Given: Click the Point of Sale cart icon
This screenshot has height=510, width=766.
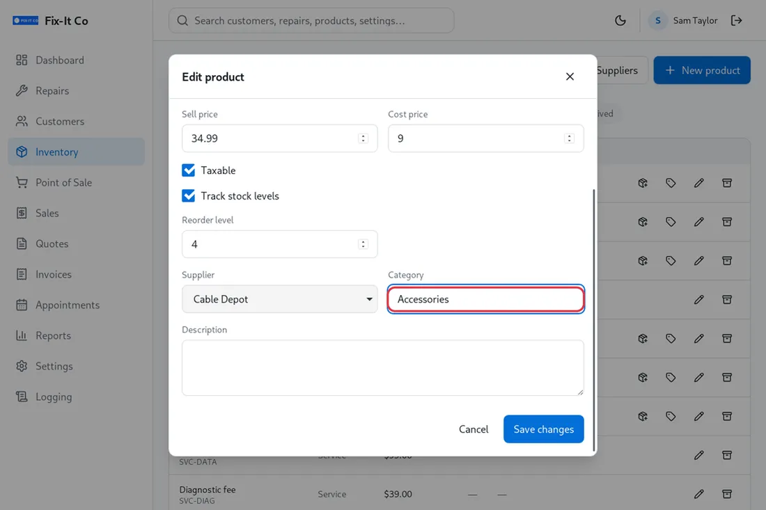Looking at the screenshot, I should [22, 182].
